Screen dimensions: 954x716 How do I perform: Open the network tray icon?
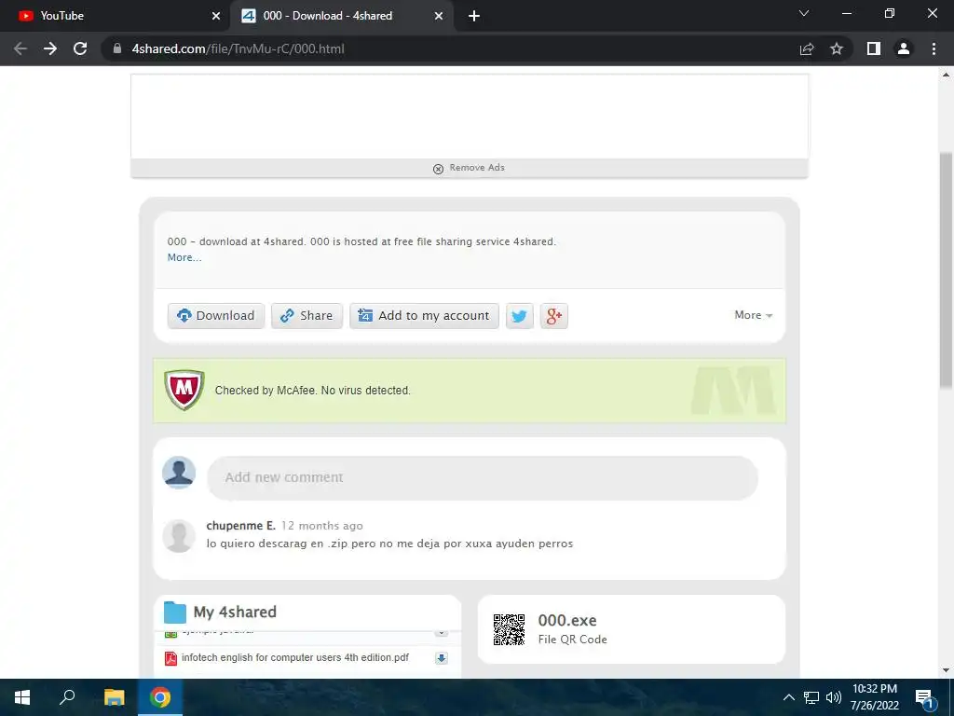pos(811,697)
